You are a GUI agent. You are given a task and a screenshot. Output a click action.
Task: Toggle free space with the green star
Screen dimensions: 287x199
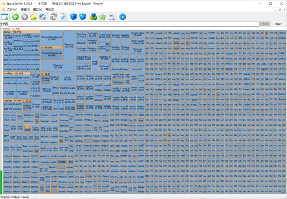[103, 17]
